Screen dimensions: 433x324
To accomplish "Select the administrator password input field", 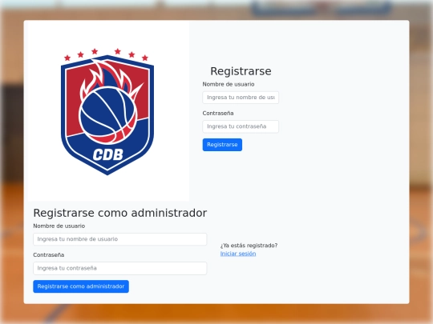I will 119,268.
